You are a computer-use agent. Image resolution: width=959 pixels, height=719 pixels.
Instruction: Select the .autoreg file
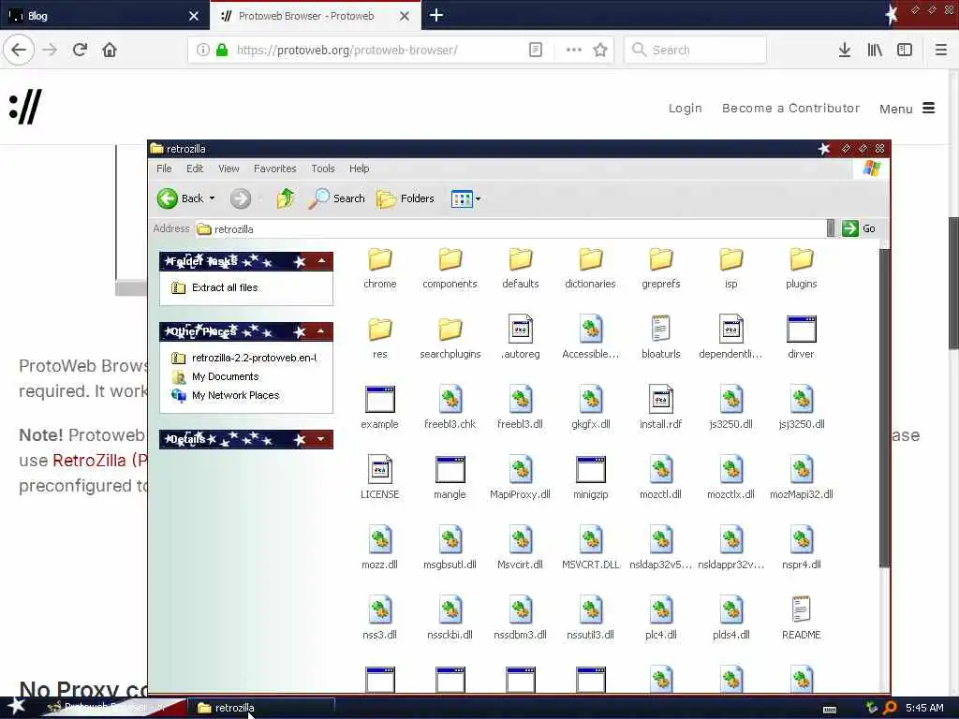pos(521,336)
